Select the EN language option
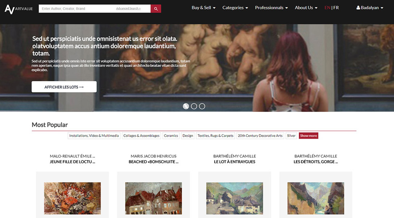Viewport: 394px width, 218px height. click(327, 8)
